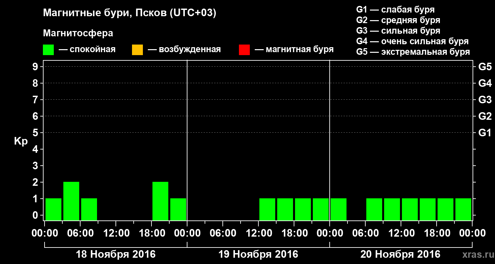
Task: Click the 'G2 — средняя буря' legend line
Action: tap(398, 20)
